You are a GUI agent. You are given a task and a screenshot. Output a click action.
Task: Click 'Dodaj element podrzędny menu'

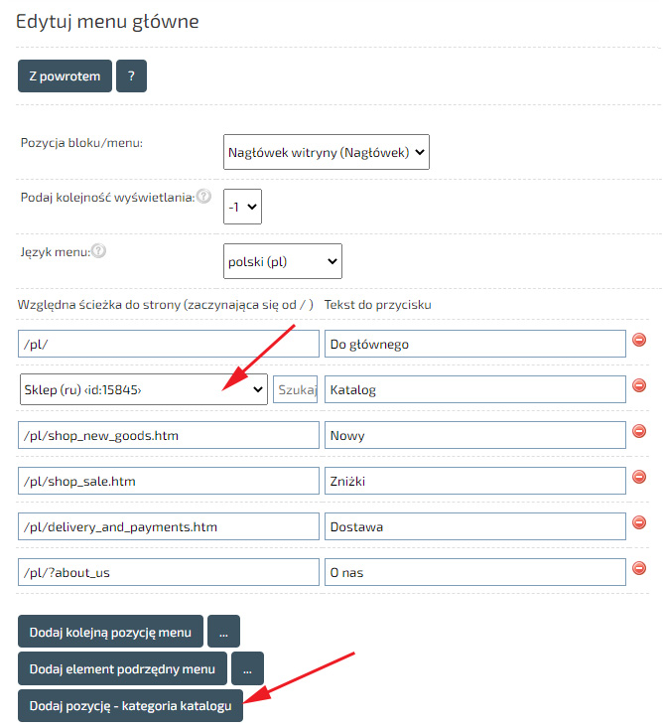click(x=122, y=668)
